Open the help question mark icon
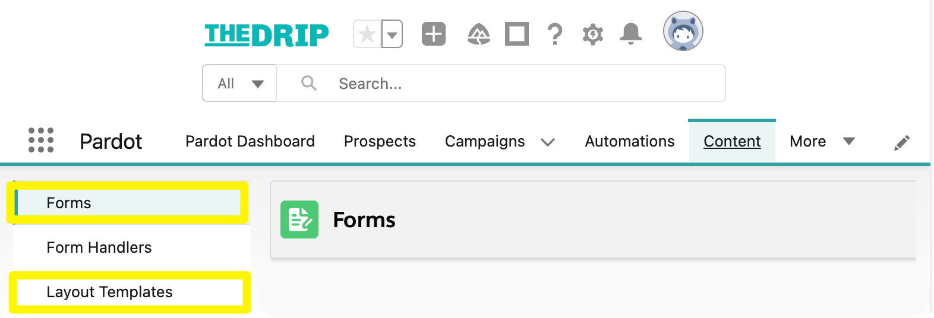934x318 pixels. pyautogui.click(x=555, y=34)
